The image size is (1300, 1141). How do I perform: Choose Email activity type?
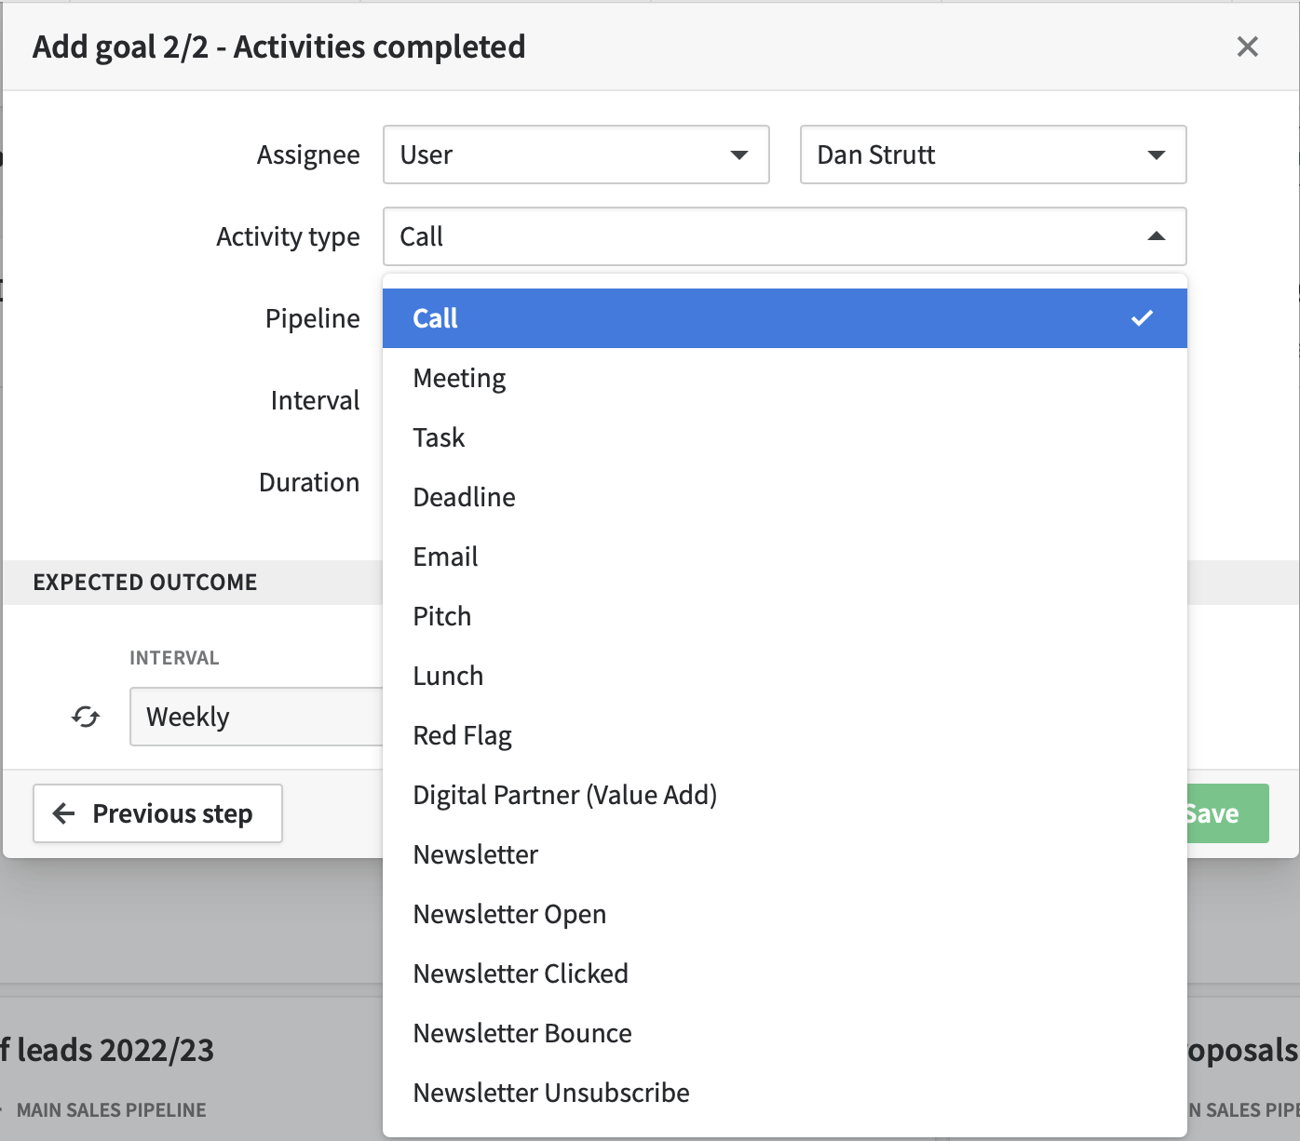point(445,557)
